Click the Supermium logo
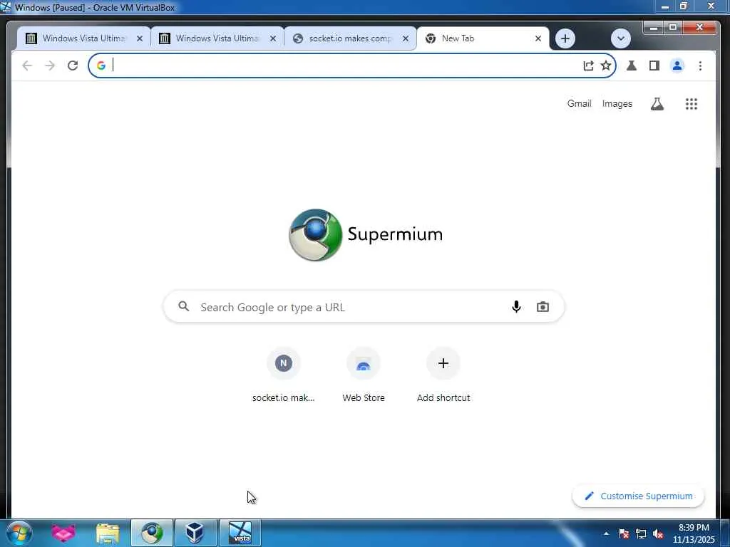 (366, 234)
